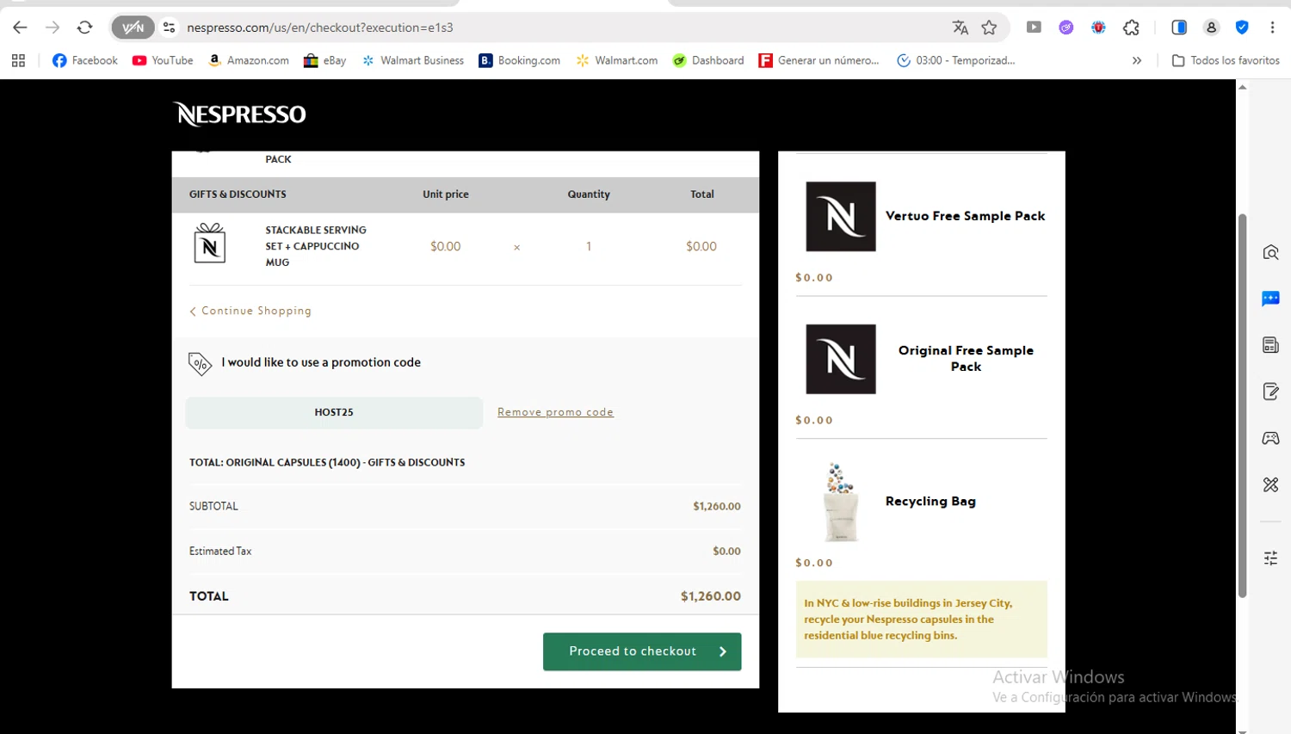Open Amazon.com bookmark
The height and width of the screenshot is (734, 1291).
tap(248, 60)
